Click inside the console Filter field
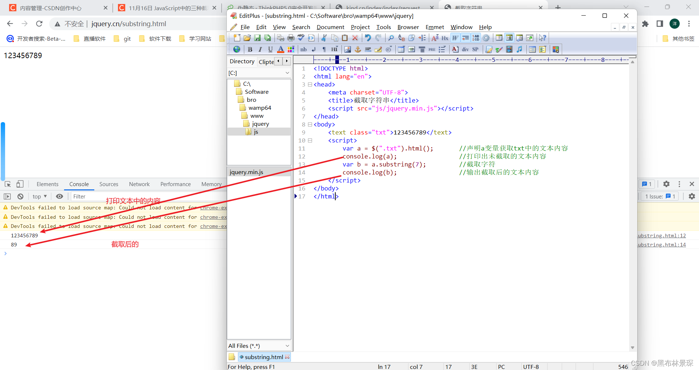Viewport: 699px width, 370px height. click(102, 196)
